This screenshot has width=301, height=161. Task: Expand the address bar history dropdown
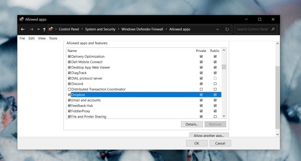click(217, 29)
